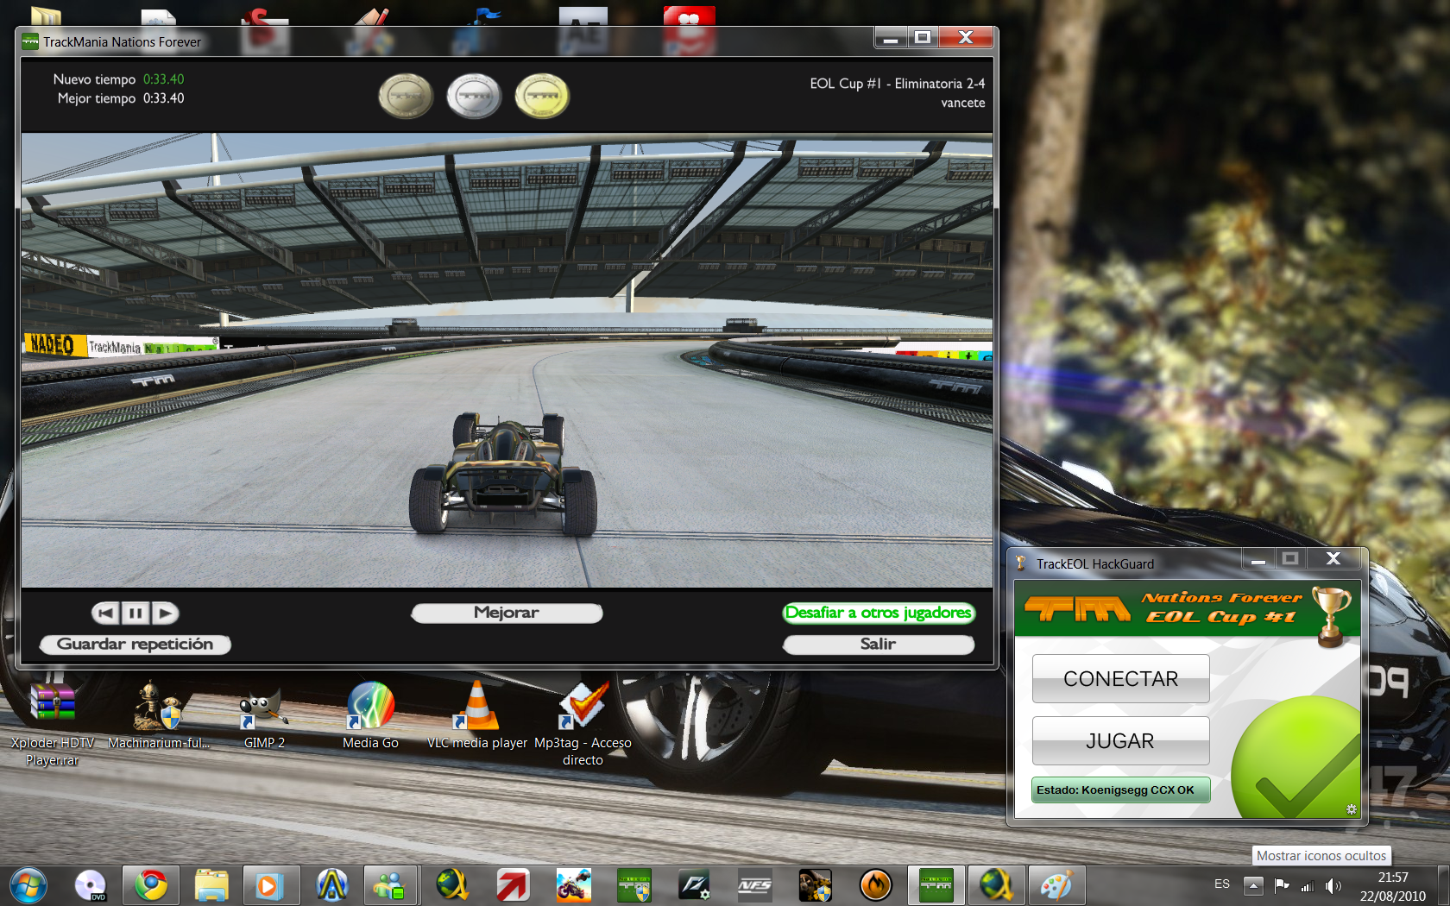Viewport: 1450px width, 906px height.
Task: Click the ES language indicator
Action: (x=1222, y=884)
